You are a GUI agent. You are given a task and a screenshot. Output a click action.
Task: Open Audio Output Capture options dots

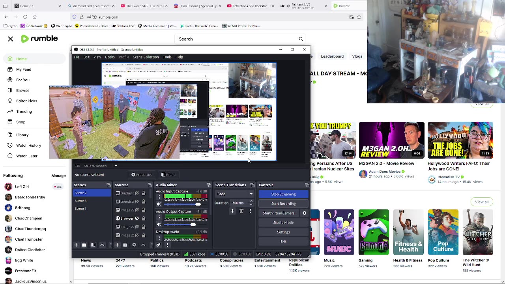159,218
